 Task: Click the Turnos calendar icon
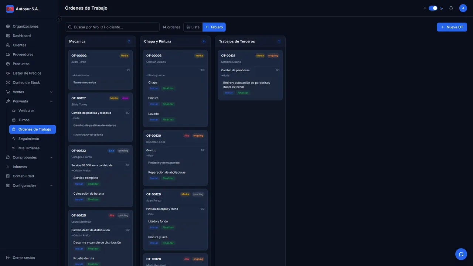pyautogui.click(x=14, y=120)
